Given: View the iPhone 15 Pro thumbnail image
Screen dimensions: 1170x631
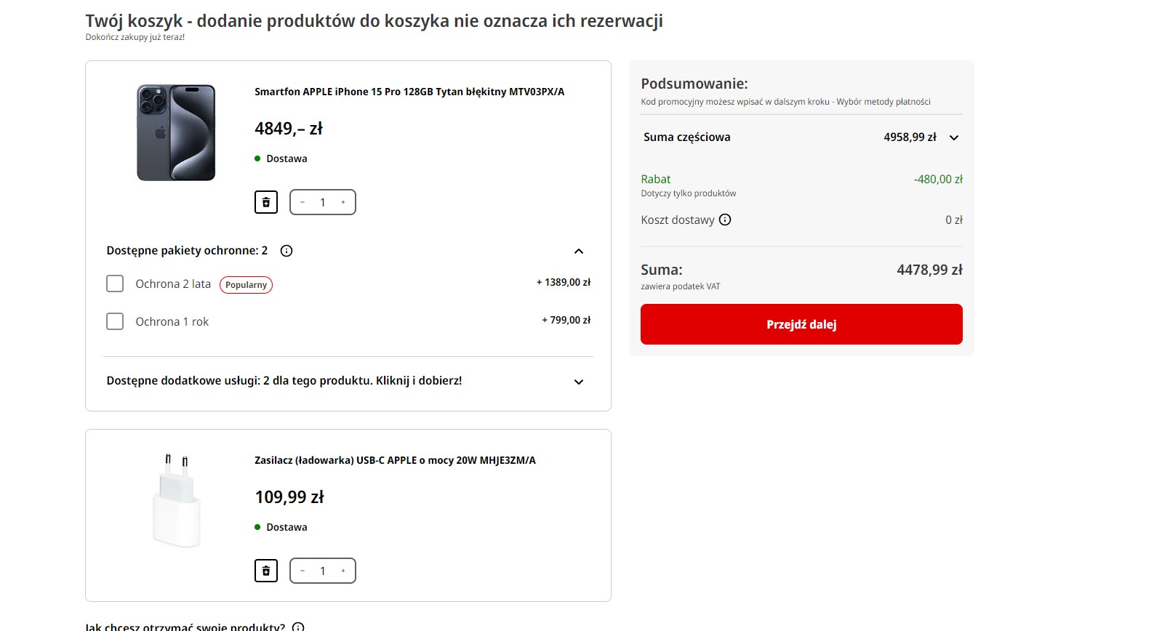Looking at the screenshot, I should click(x=176, y=132).
